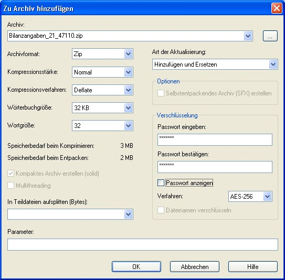Focus the Passwort bestätigen field
Viewport: 285px width, 280px height.
click(215, 167)
